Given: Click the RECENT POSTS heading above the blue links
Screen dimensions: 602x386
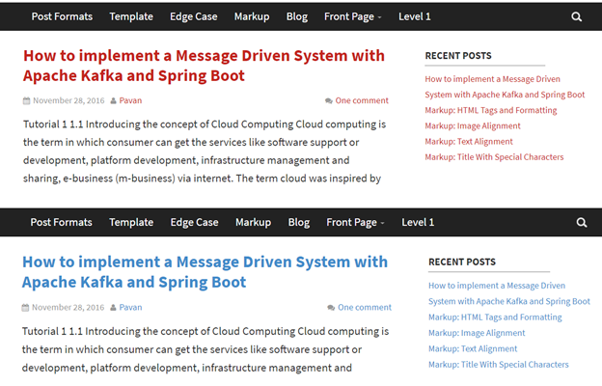Looking at the screenshot, I should (x=462, y=262).
